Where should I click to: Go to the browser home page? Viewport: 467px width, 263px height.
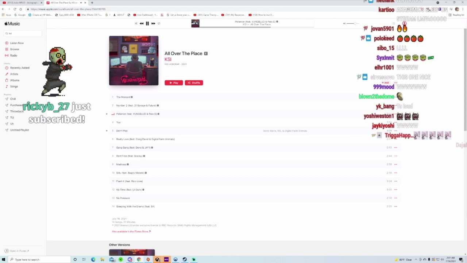coord(20,9)
